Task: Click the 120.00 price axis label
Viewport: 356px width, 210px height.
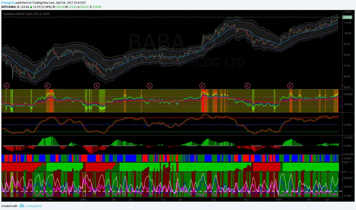Action: [x=347, y=12]
